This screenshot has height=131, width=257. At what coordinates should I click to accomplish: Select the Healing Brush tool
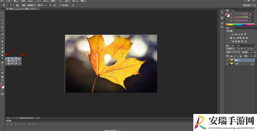coord(2,34)
